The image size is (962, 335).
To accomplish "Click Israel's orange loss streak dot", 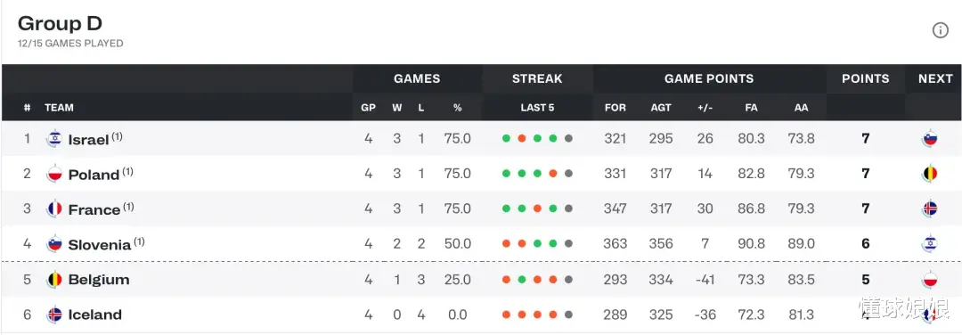I will click(x=521, y=139).
